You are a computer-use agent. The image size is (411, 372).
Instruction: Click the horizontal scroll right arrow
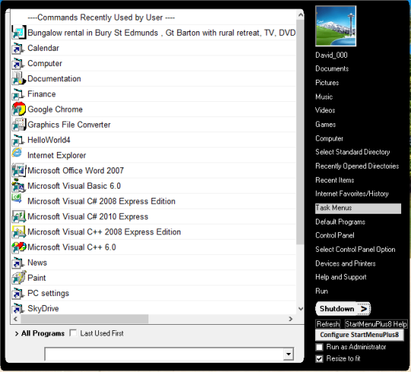pyautogui.click(x=291, y=319)
